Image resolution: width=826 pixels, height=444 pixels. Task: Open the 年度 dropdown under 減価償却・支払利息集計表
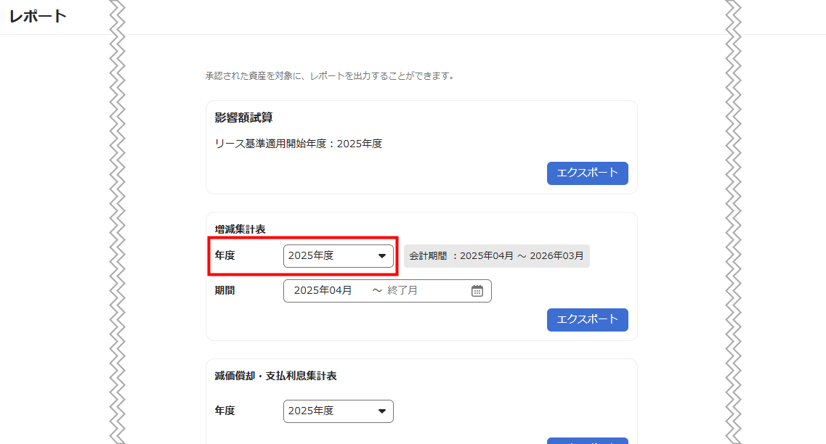[338, 411]
